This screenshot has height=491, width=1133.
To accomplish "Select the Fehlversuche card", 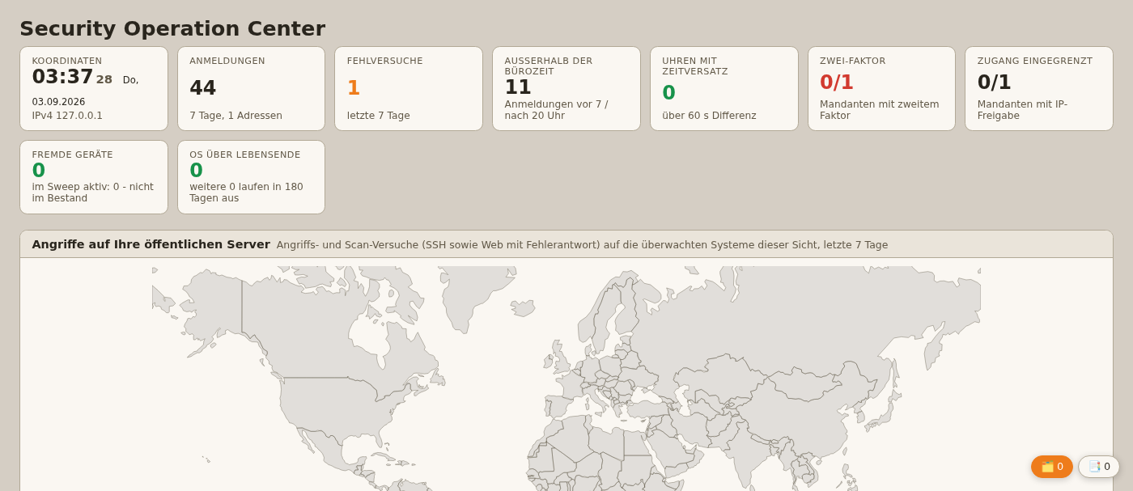I will tap(409, 89).
